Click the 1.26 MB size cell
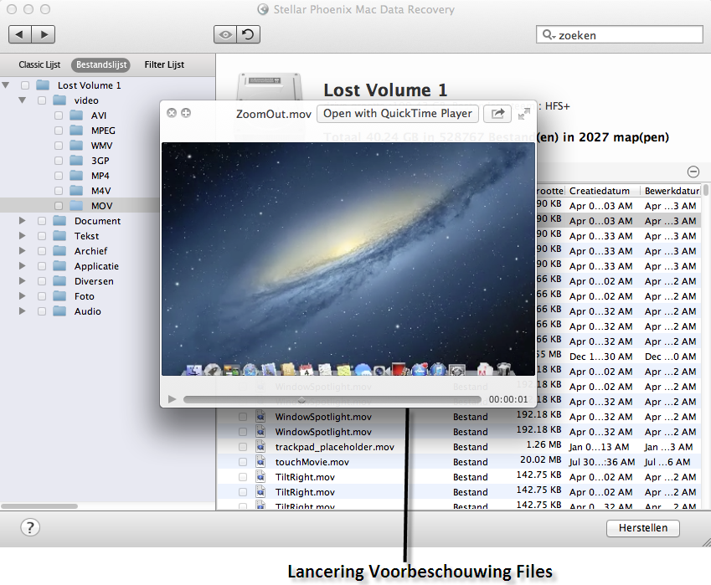 [x=544, y=444]
